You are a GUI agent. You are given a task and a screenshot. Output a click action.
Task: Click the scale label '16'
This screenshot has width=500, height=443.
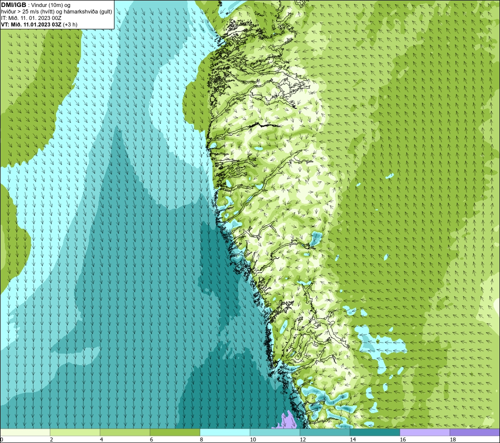[402, 440]
